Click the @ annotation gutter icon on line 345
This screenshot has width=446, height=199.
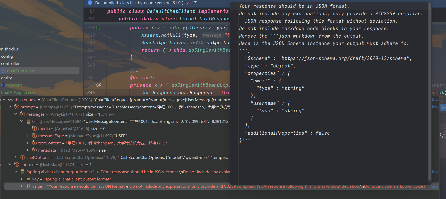click(x=99, y=85)
